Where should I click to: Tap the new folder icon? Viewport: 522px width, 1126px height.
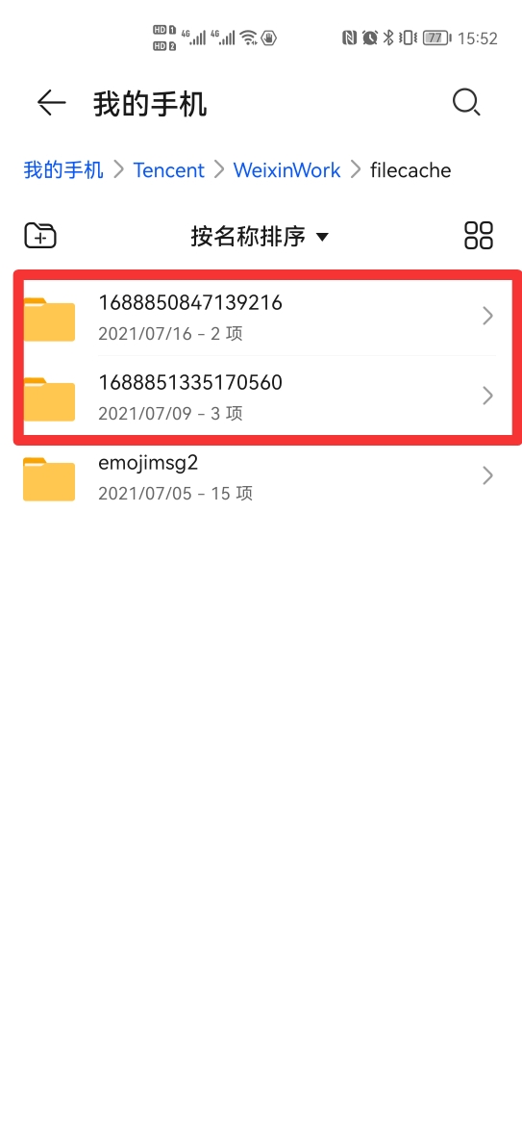coord(40,235)
